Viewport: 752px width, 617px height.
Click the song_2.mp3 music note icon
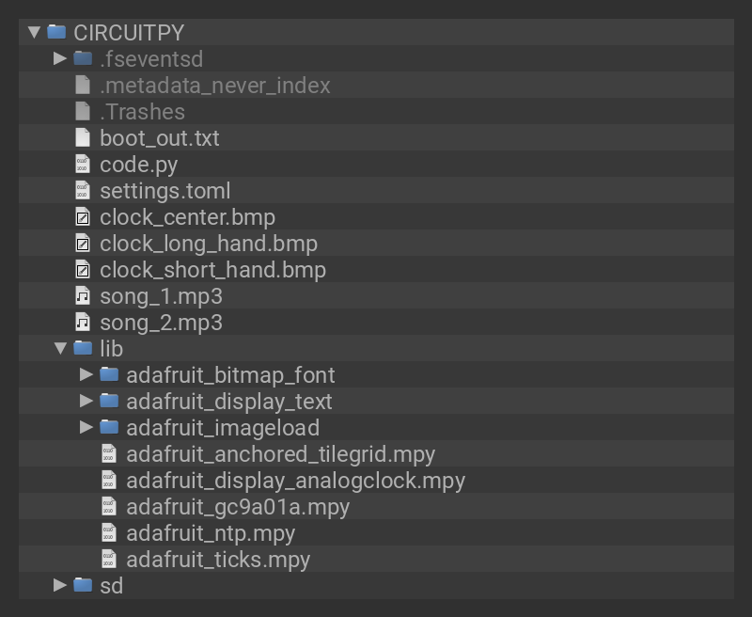click(x=83, y=323)
